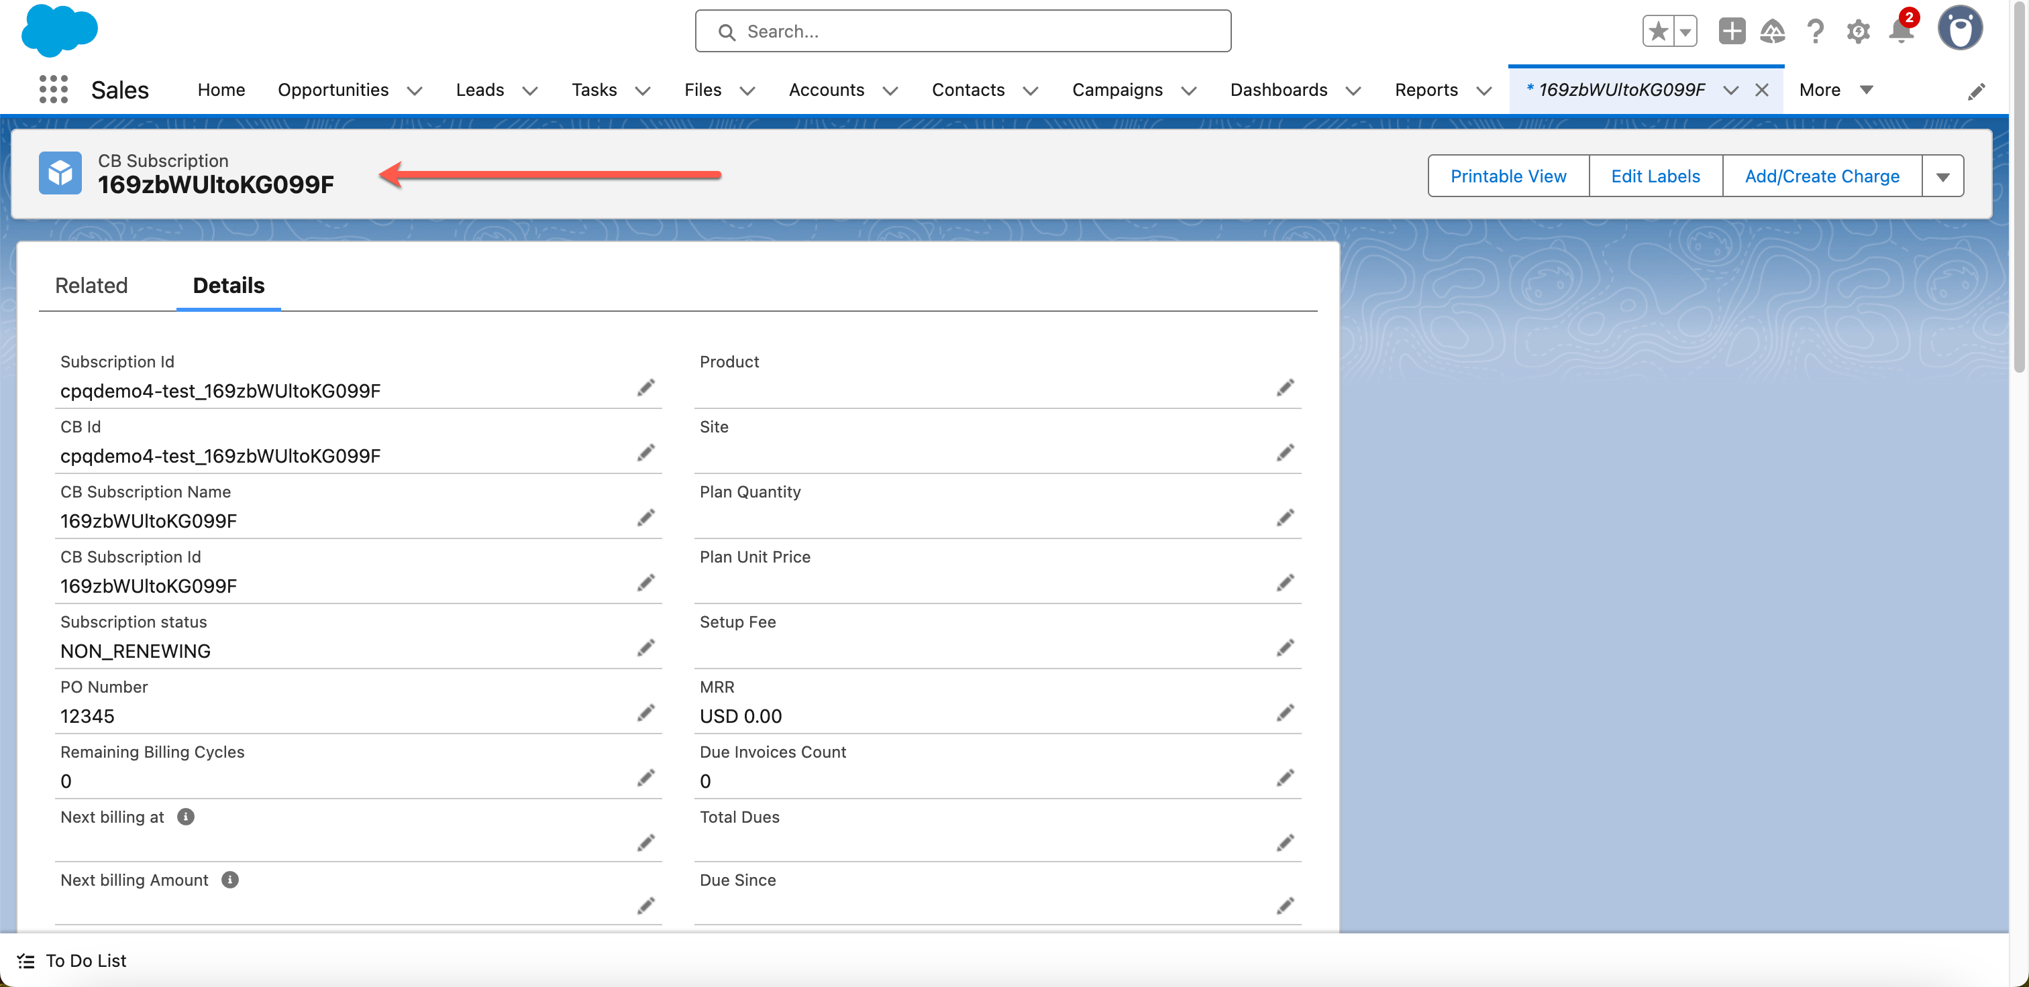2029x987 pixels.
Task: Click the info icon beside Next billing Amount
Action: [x=229, y=880]
